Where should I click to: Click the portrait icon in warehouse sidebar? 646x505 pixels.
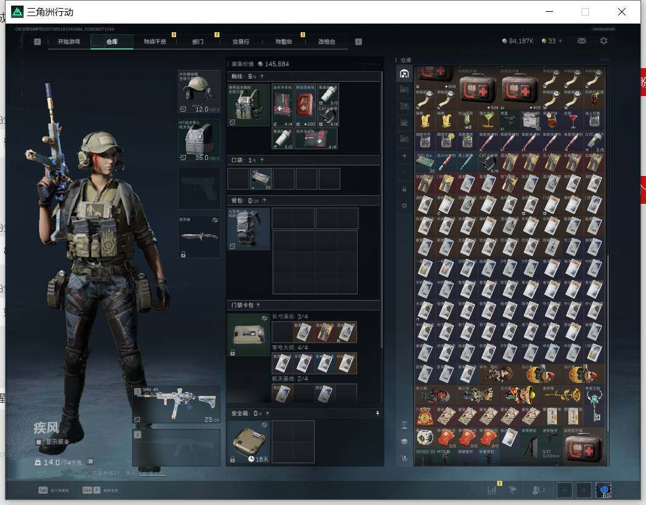404,425
